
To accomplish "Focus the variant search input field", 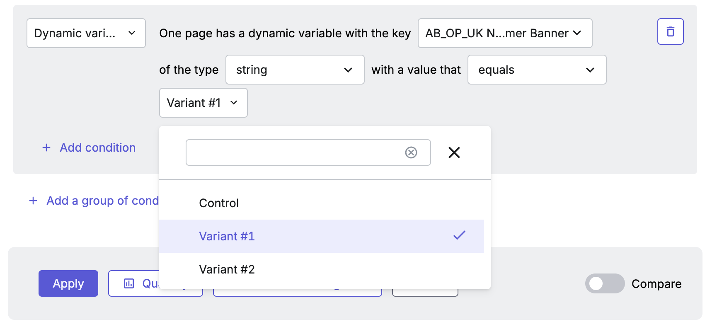I will point(308,152).
